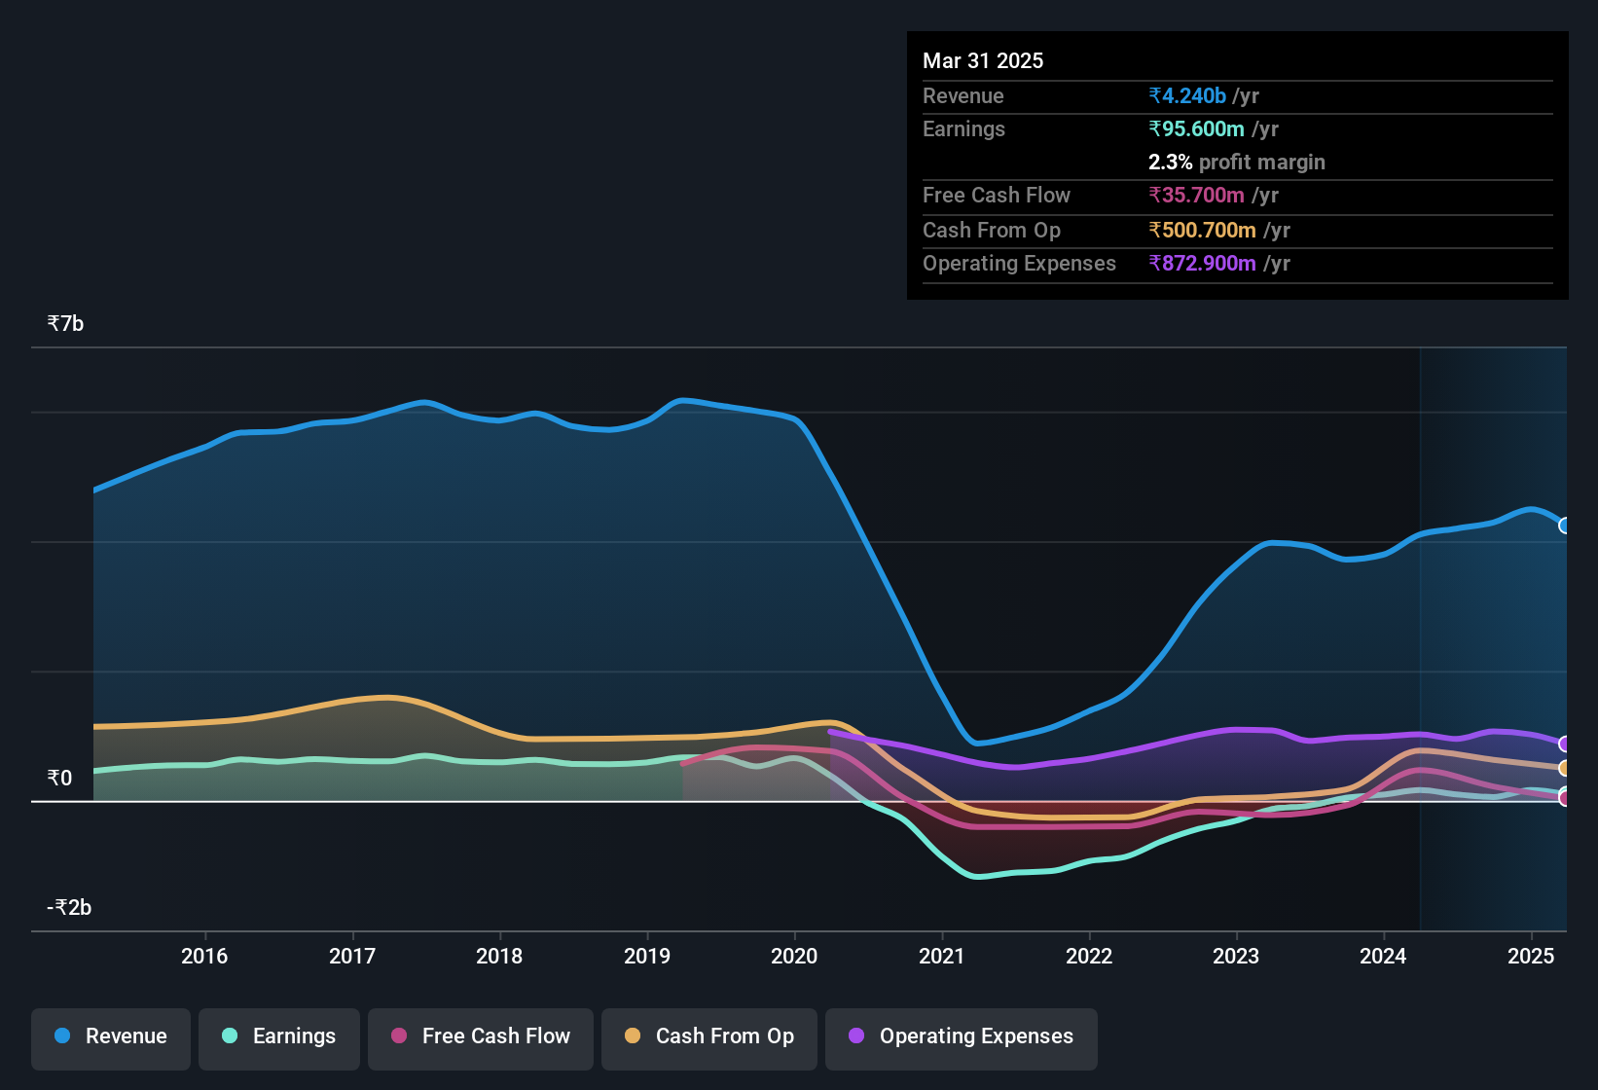This screenshot has width=1598, height=1090.
Task: Select the Free Cash Flow endpoint marker
Action: pos(1565,798)
